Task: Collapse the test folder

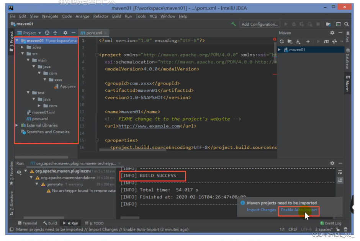Action: coord(28,93)
